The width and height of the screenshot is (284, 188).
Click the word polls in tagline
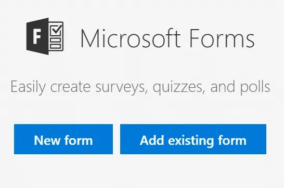click(255, 87)
